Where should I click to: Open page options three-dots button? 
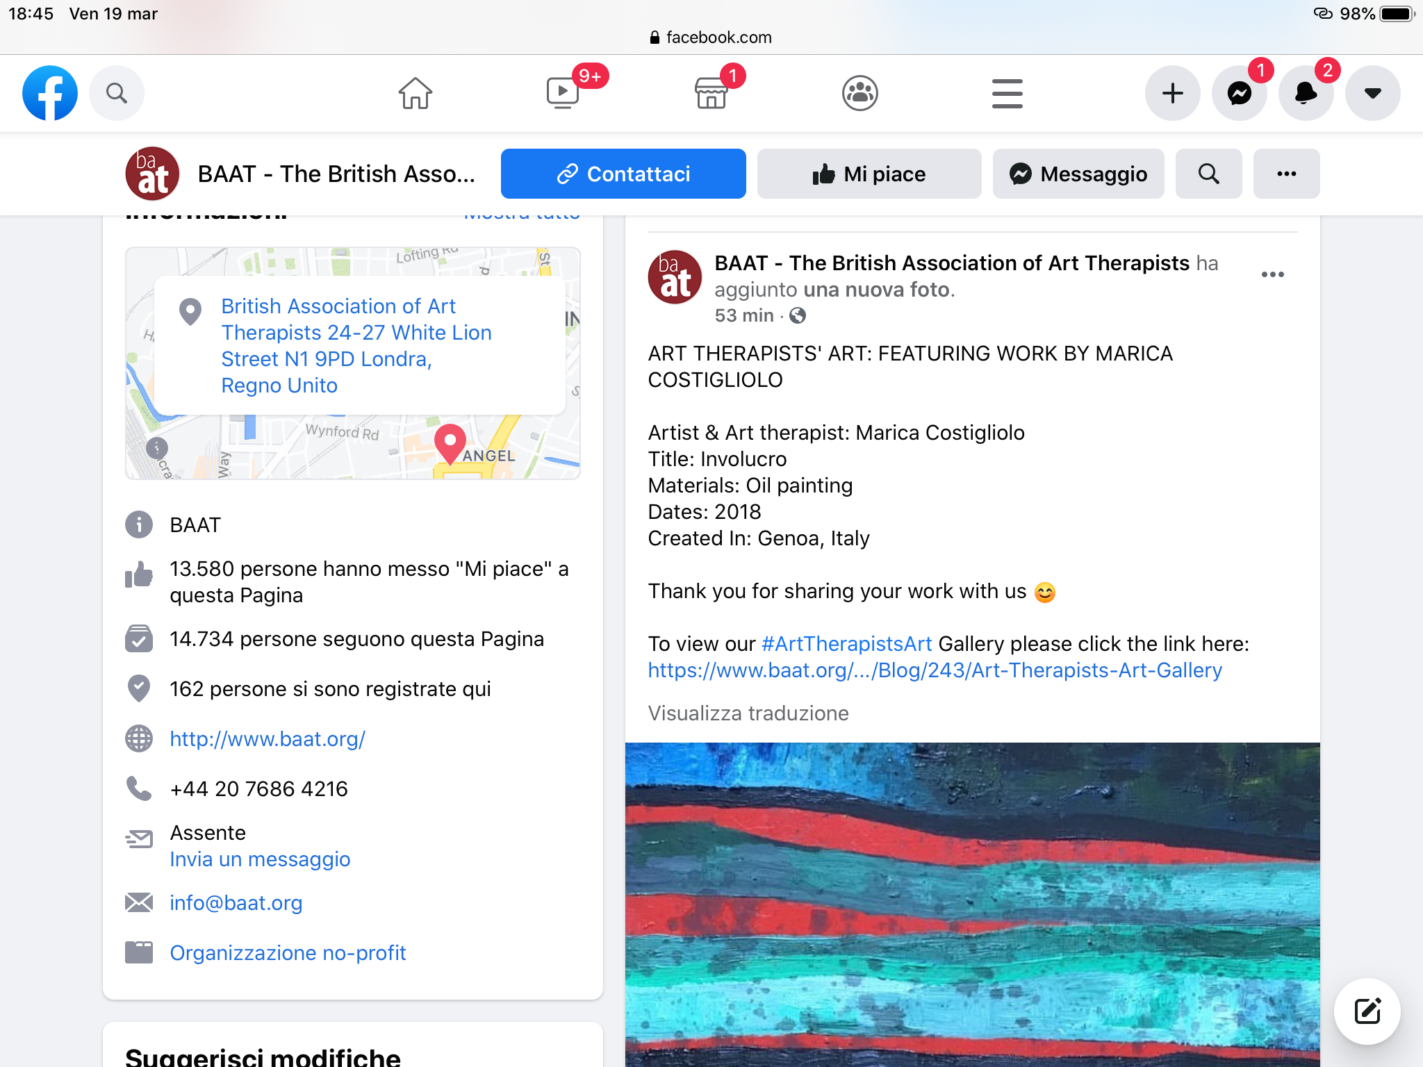pos(1287,174)
